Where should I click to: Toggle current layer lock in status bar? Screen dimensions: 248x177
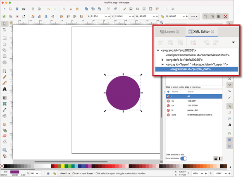55,173
